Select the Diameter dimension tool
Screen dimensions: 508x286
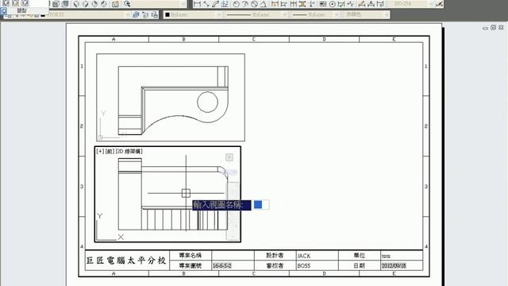click(254, 4)
